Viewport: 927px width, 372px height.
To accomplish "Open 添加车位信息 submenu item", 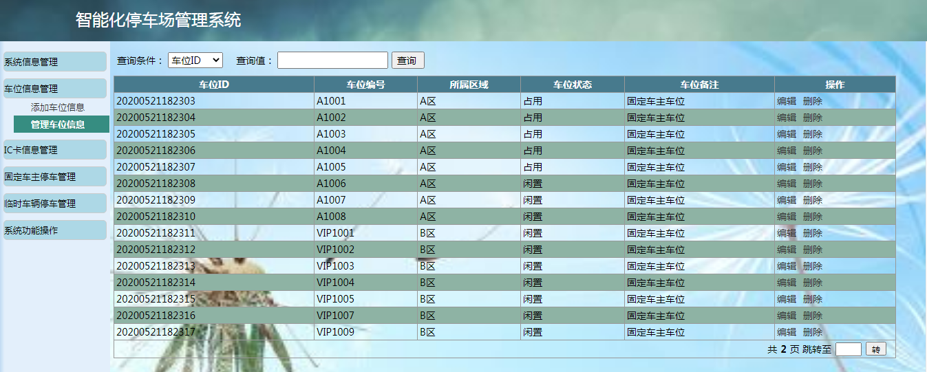I will [x=58, y=107].
